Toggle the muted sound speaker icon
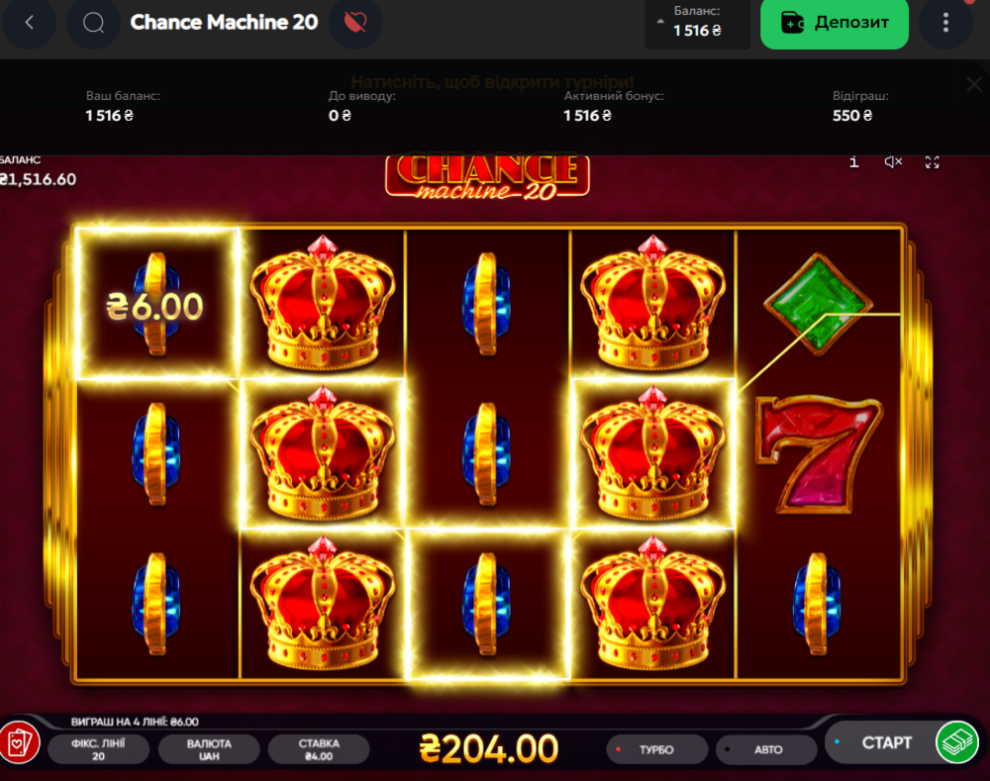This screenshot has height=781, width=990. click(x=893, y=162)
